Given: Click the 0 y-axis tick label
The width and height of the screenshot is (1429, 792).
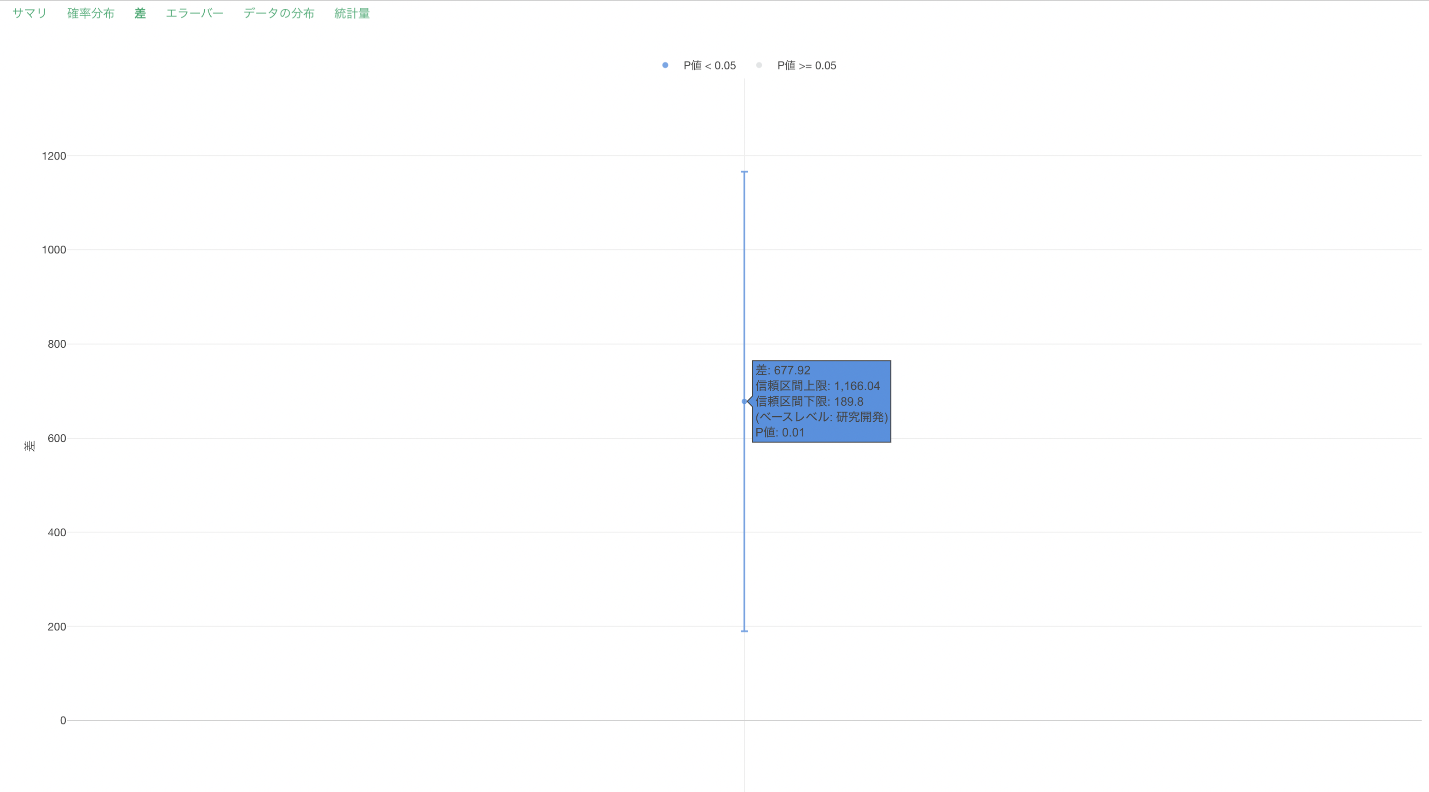Looking at the screenshot, I should pos(63,720).
